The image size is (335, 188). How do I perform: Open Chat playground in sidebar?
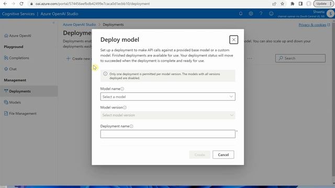(x=10, y=69)
